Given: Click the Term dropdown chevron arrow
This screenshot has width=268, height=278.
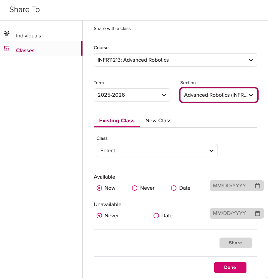Looking at the screenshot, I should coord(164,95).
